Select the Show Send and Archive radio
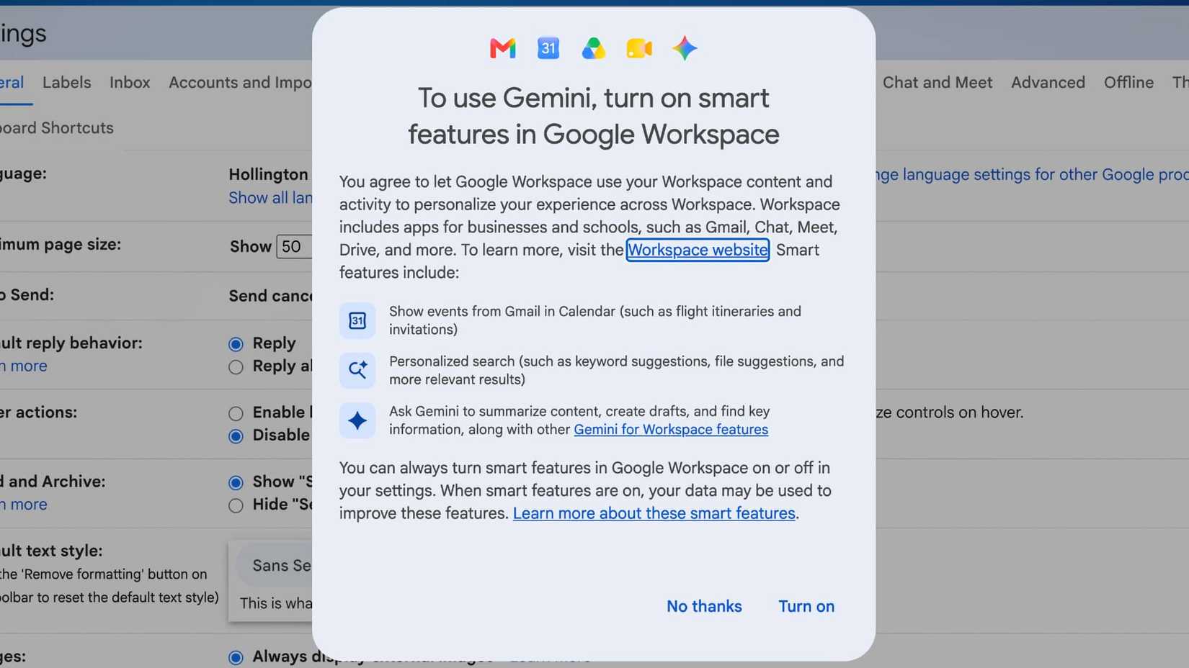1189x668 pixels. (x=236, y=482)
